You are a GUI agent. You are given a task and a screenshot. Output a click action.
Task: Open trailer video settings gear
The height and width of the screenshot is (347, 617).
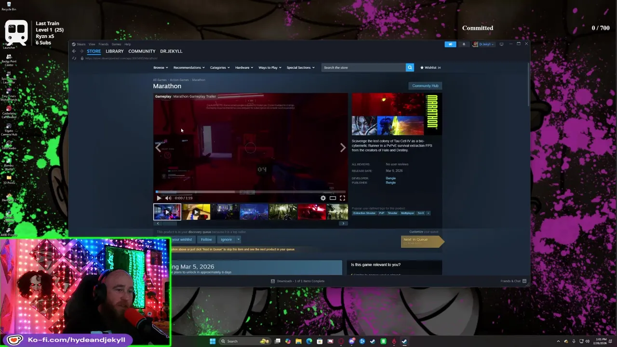pos(323,198)
